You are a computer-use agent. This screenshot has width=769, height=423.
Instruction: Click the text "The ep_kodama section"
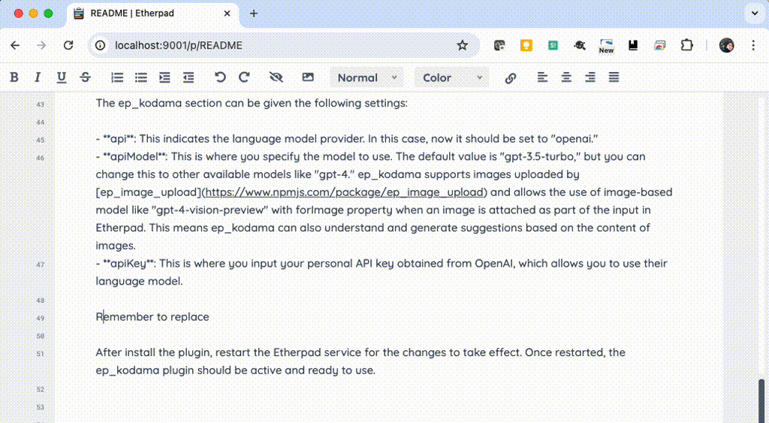(152, 103)
